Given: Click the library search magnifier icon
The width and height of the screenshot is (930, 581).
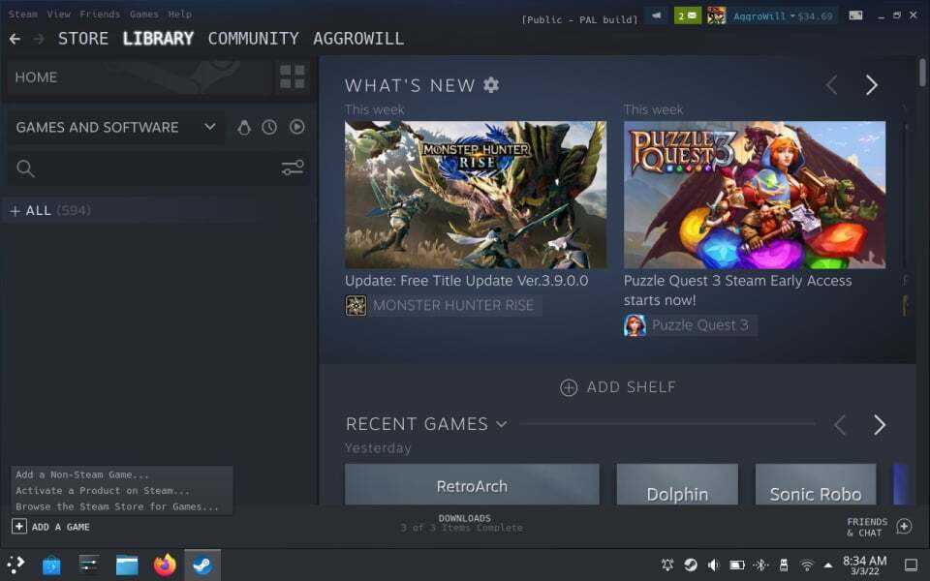Looking at the screenshot, I should pyautogui.click(x=25, y=168).
